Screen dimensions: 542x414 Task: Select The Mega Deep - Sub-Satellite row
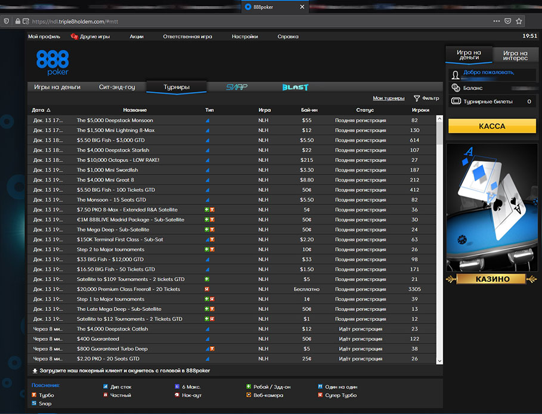pyautogui.click(x=231, y=229)
